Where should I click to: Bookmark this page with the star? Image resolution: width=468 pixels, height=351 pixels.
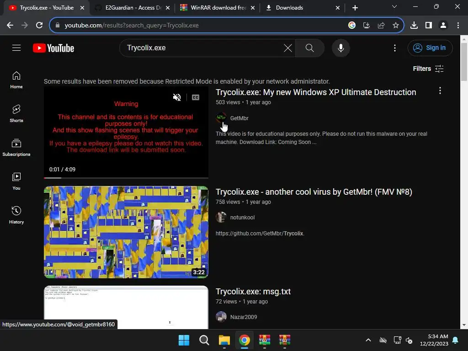click(396, 26)
